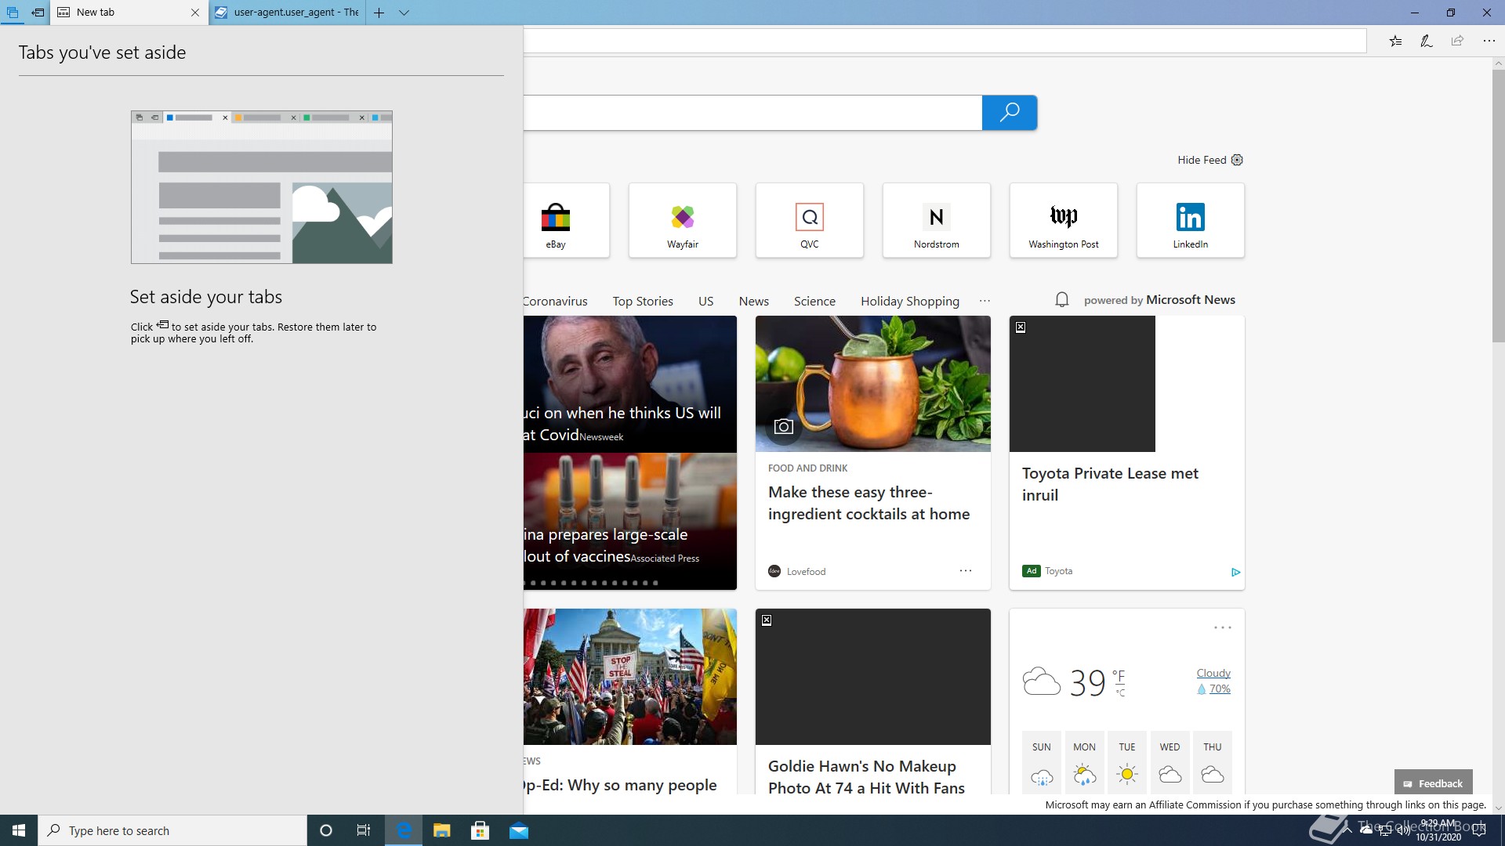
Task: Close the New tab tab
Action: 195,13
